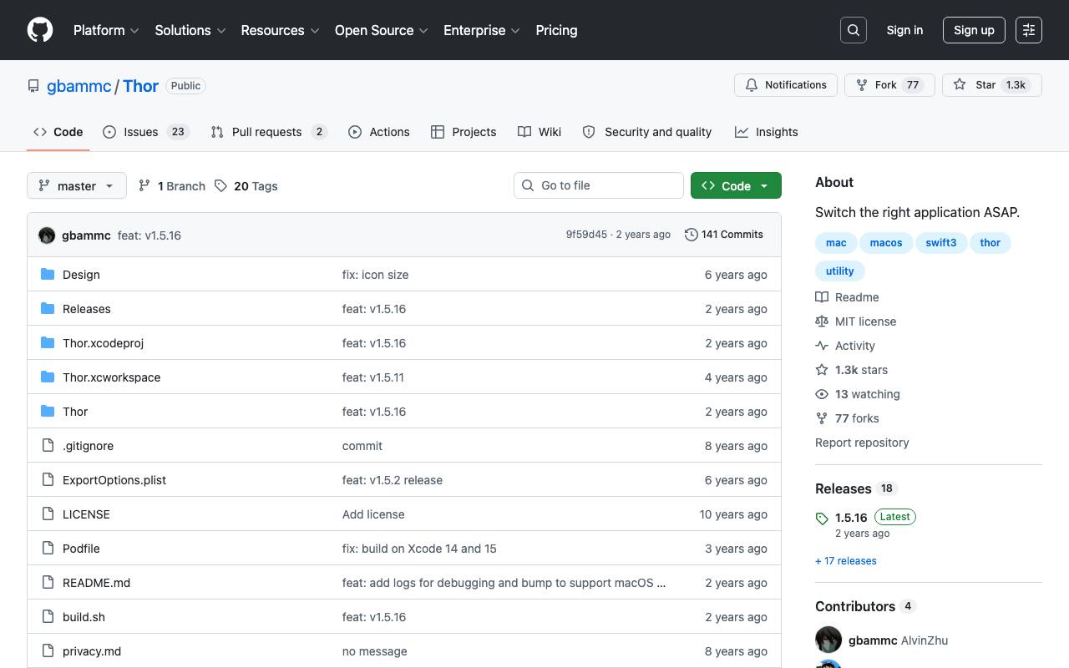
Task: Open the master branch selector dropdown
Action: coord(77,185)
